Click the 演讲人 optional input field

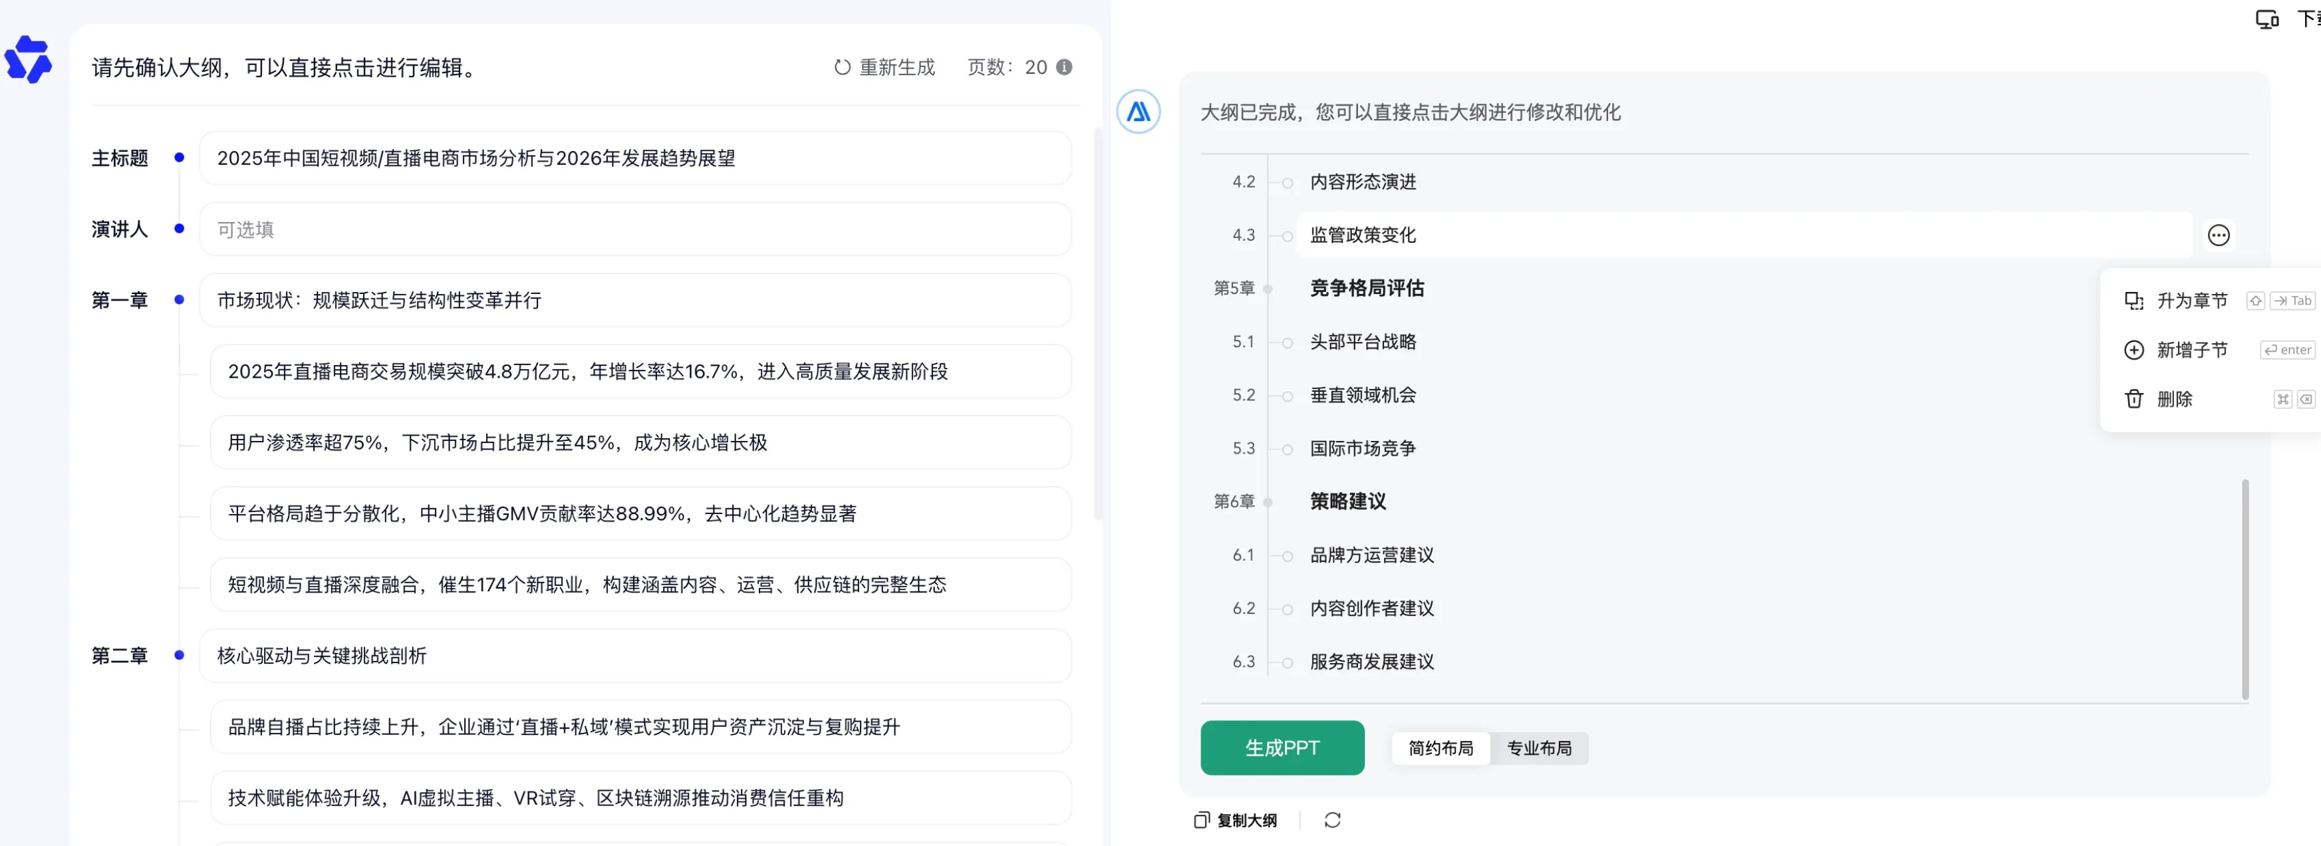(634, 229)
